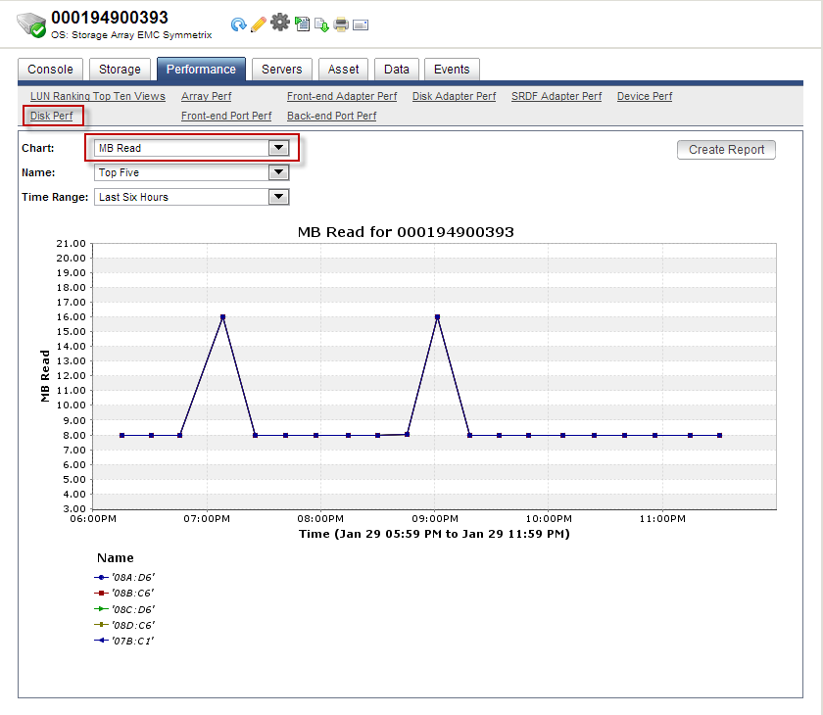Open Front-end Port Perf link

[226, 116]
